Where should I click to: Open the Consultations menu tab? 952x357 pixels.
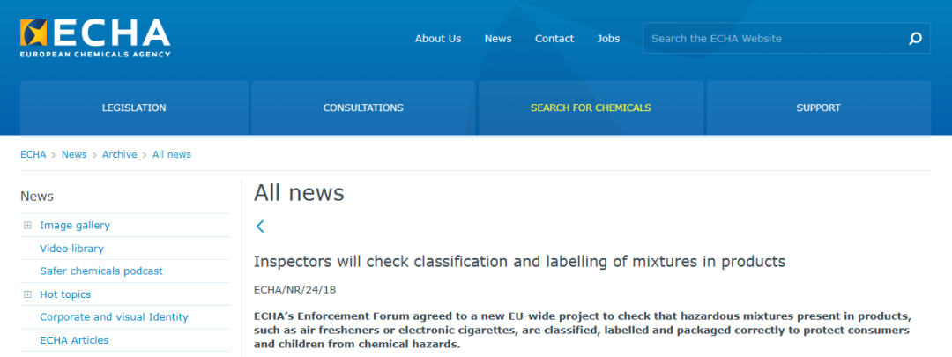point(363,108)
